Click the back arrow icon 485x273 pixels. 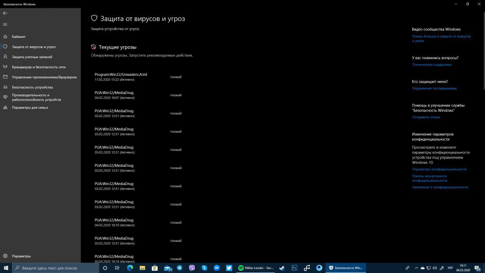pos(5,13)
